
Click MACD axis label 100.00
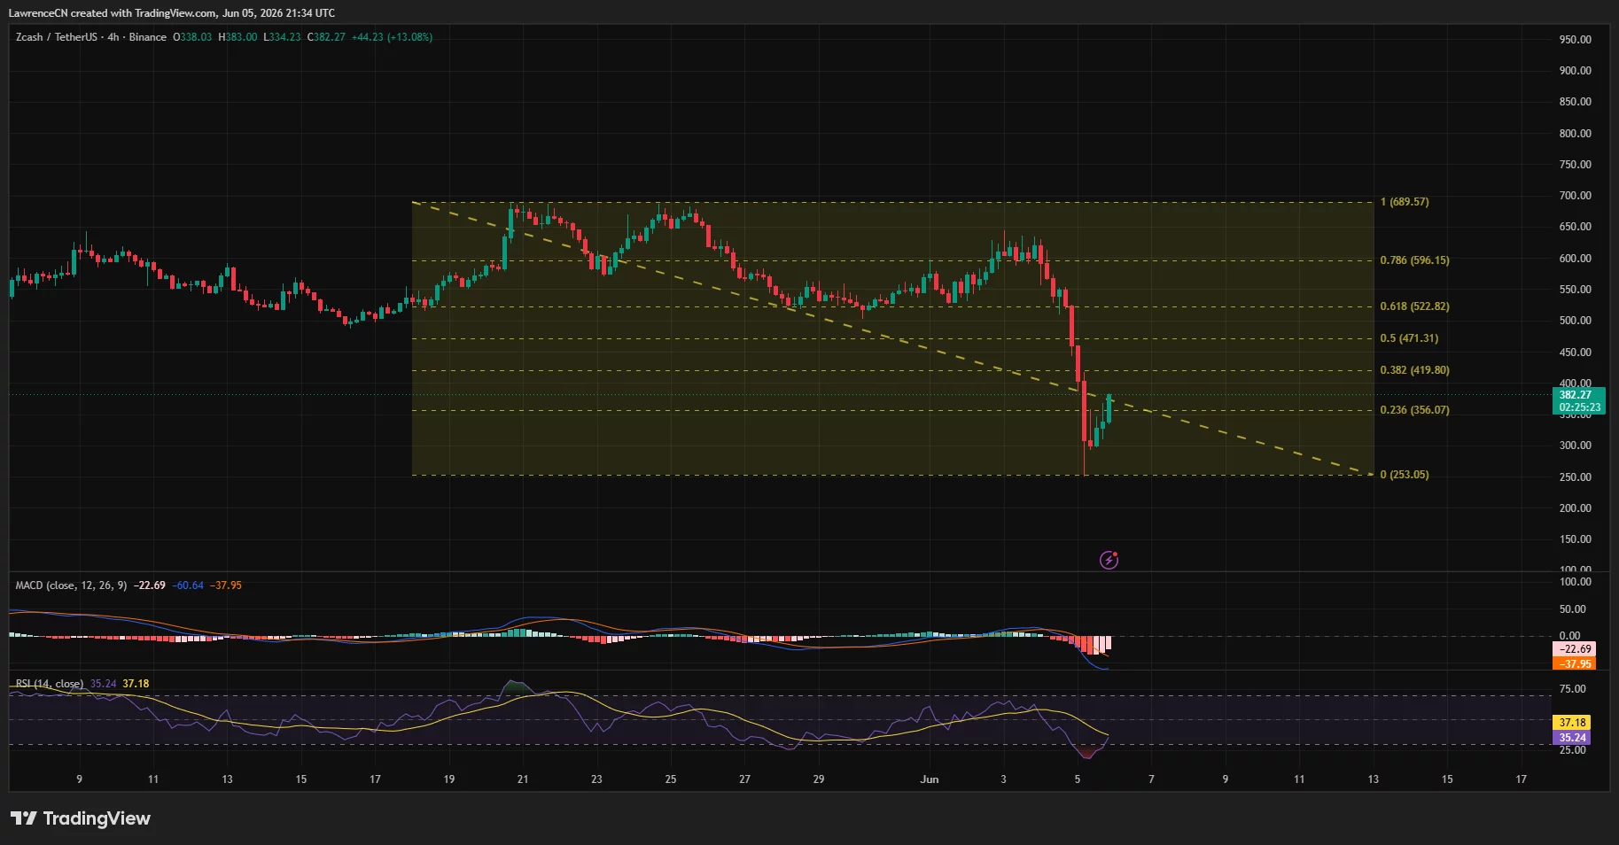1576,582
